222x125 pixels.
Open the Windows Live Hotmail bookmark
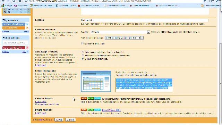[42, 6]
